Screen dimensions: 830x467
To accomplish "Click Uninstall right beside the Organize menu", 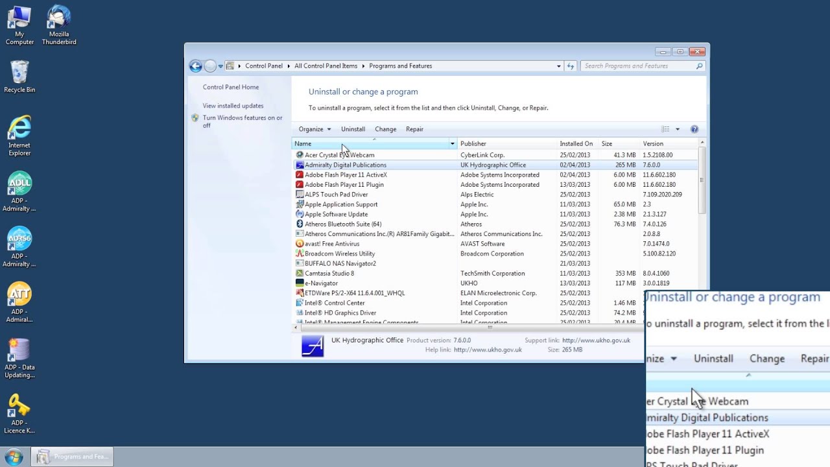I will click(353, 129).
